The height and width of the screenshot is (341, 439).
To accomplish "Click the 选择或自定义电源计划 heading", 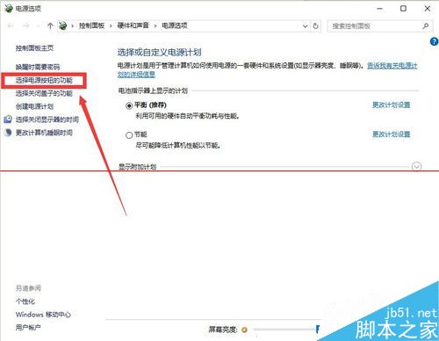I will click(159, 53).
